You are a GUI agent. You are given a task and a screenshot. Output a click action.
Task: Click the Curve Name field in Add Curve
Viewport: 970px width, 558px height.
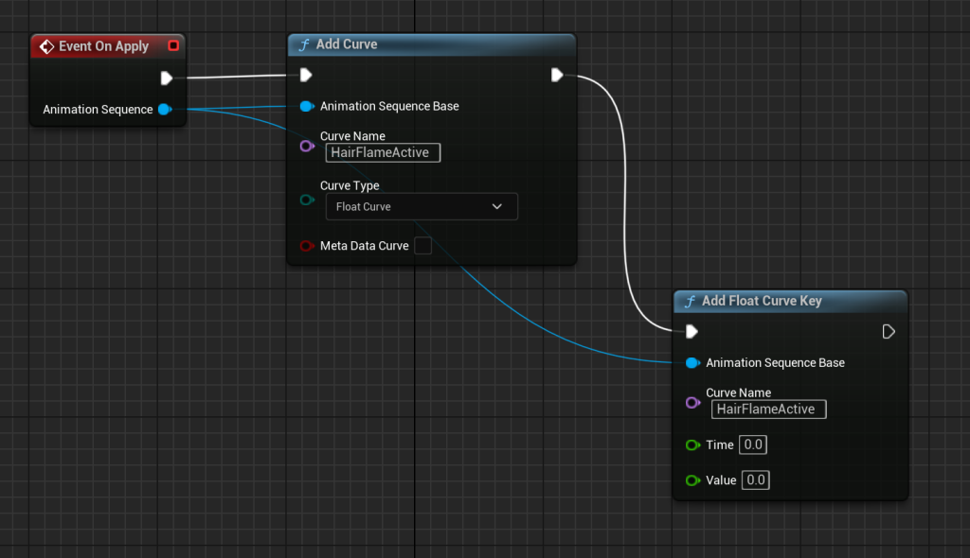tap(383, 152)
